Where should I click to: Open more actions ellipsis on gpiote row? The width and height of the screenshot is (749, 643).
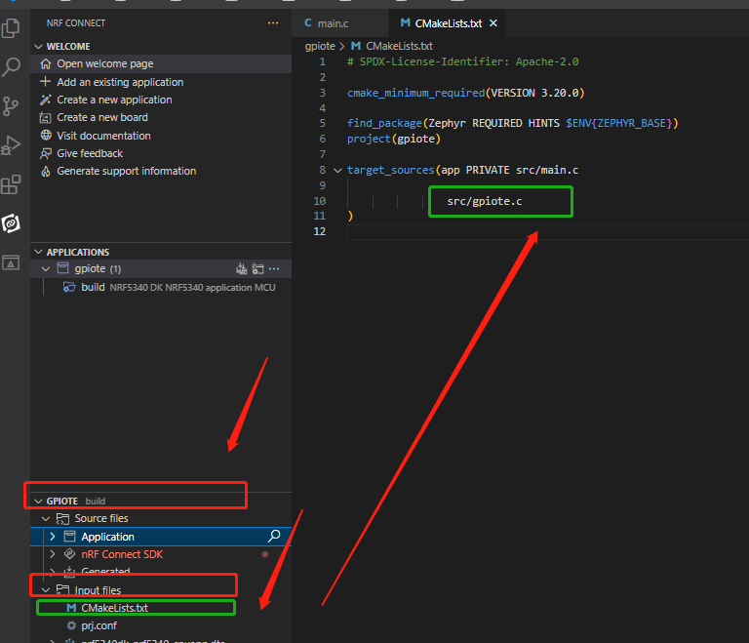click(x=274, y=268)
